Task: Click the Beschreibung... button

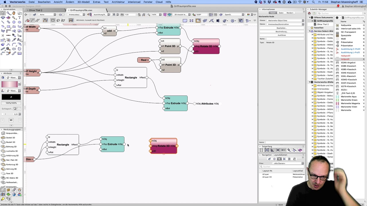Action: click(x=282, y=31)
